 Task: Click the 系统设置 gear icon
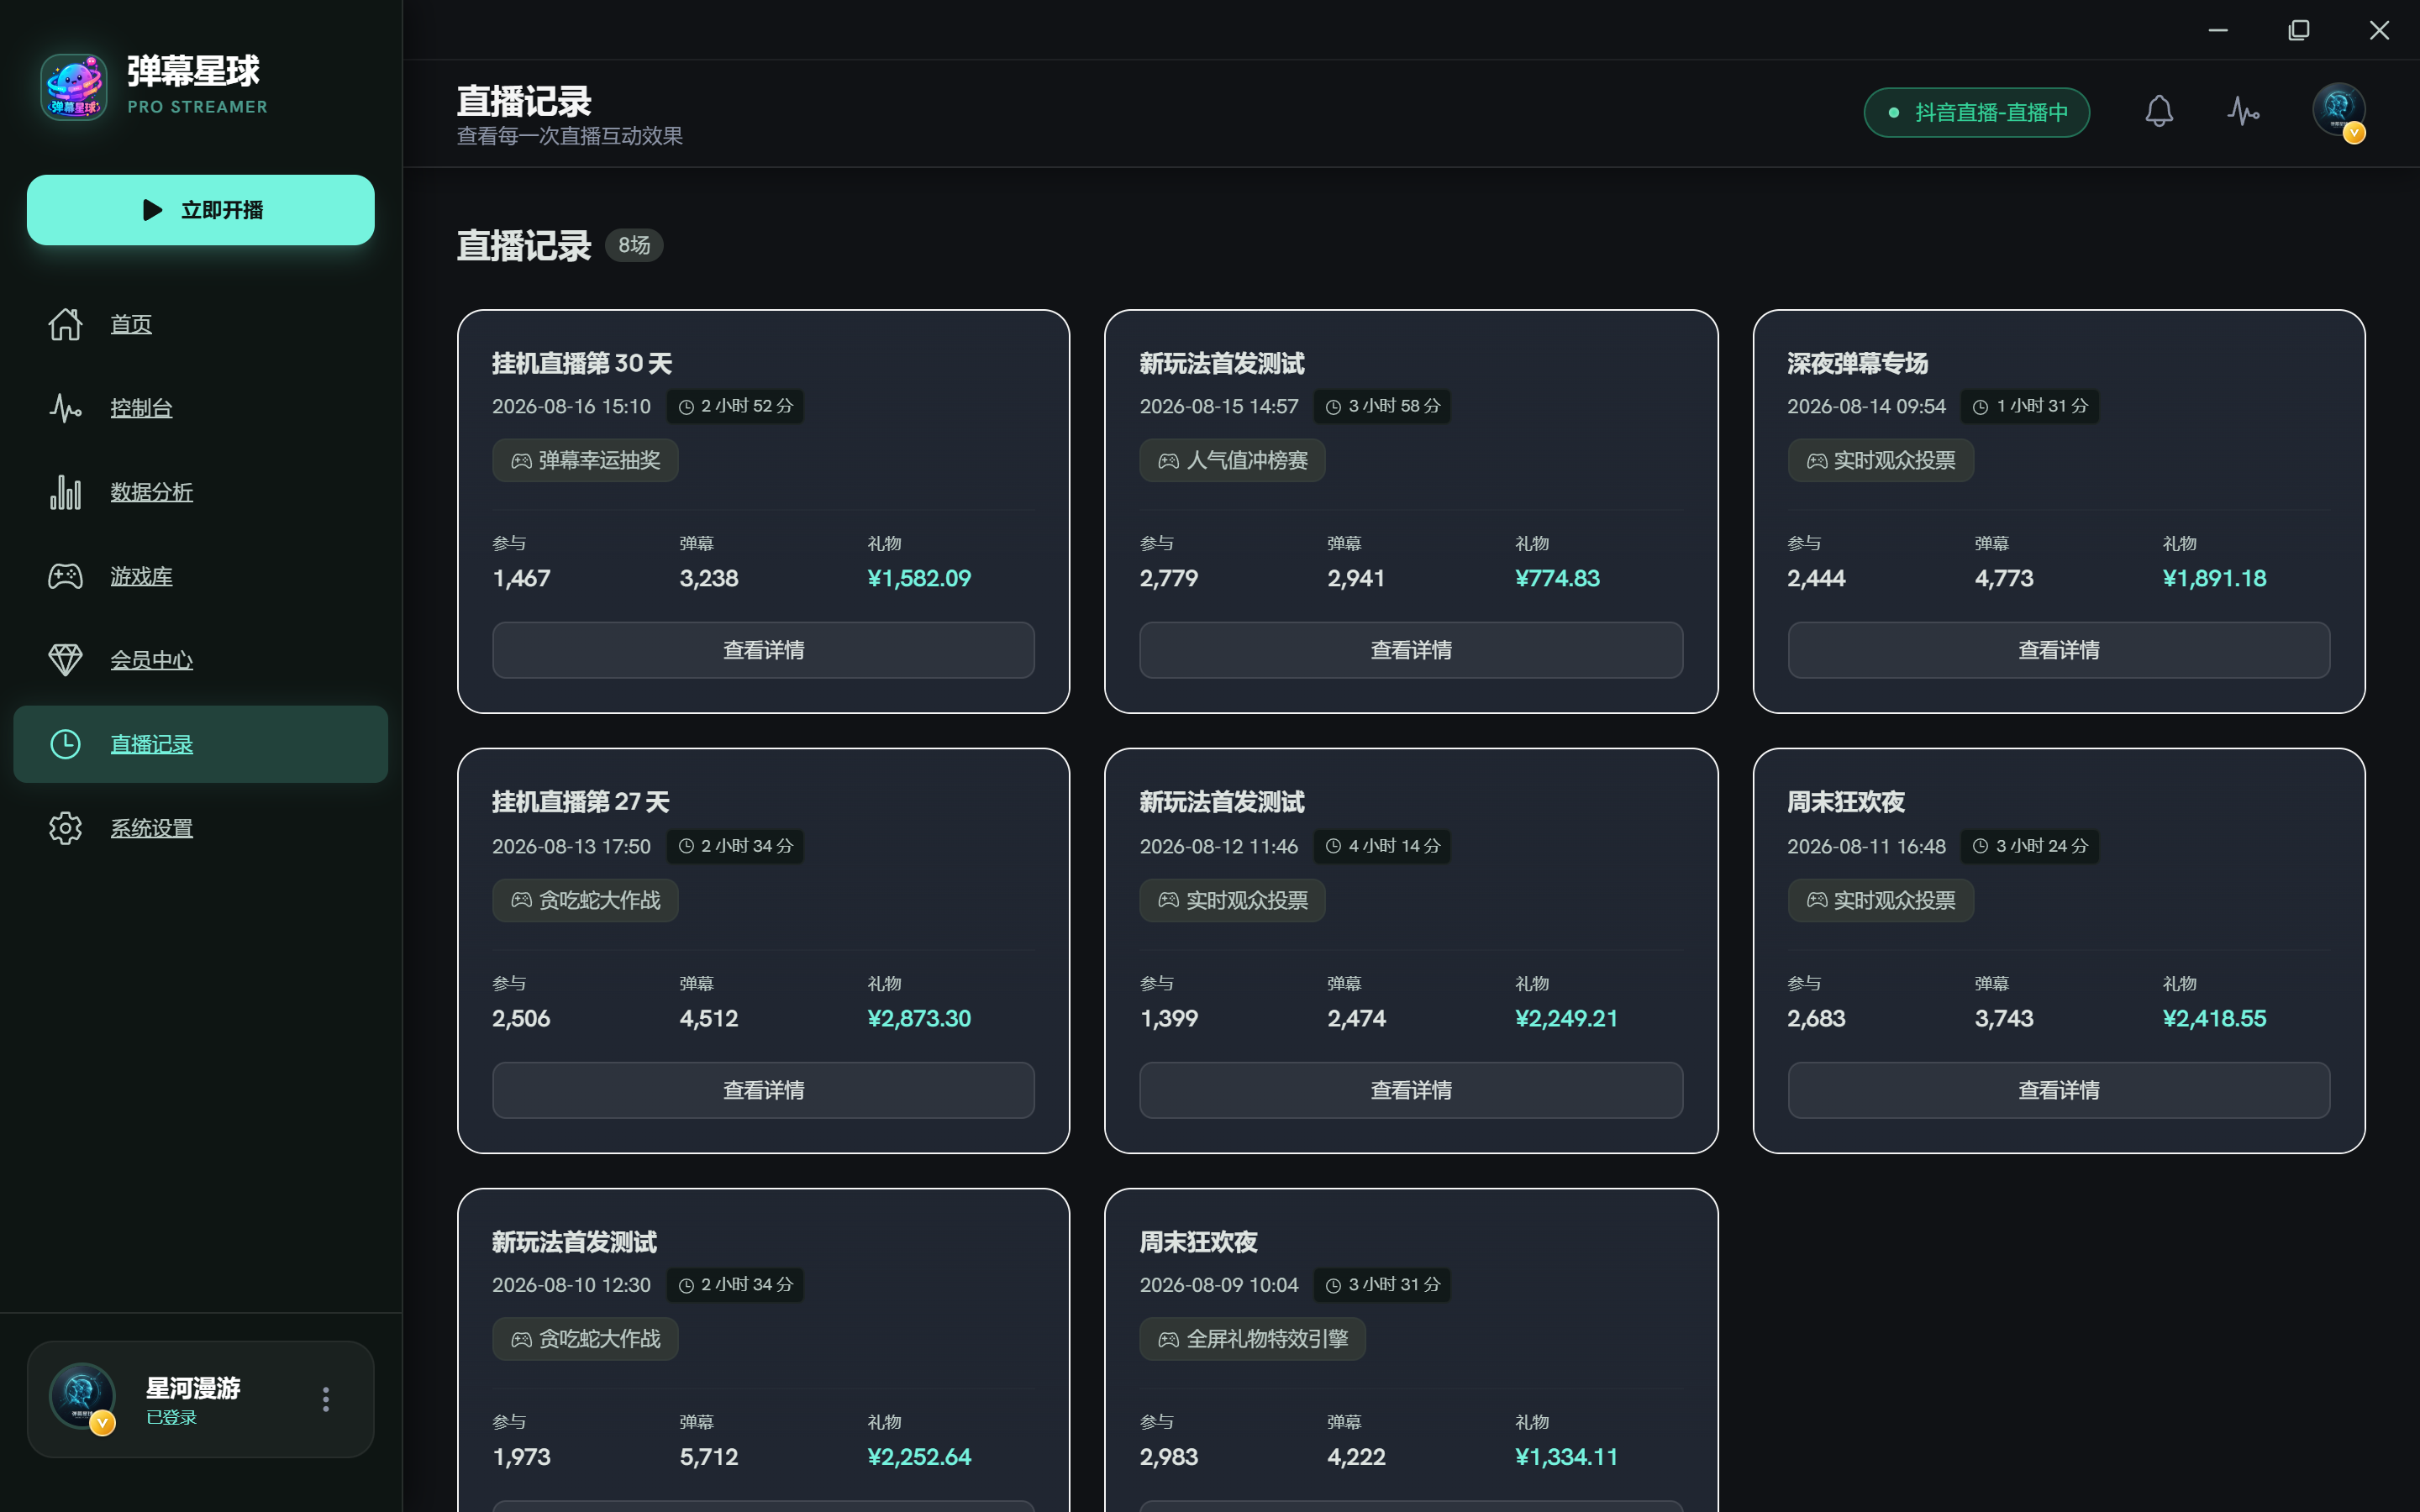65,828
